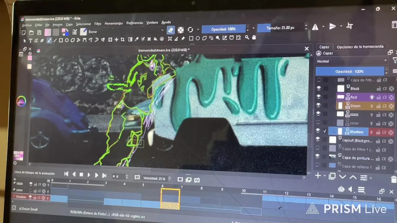Adjust the top Opacidad 100% slider
The height and width of the screenshot is (223, 397).
coord(223,29)
